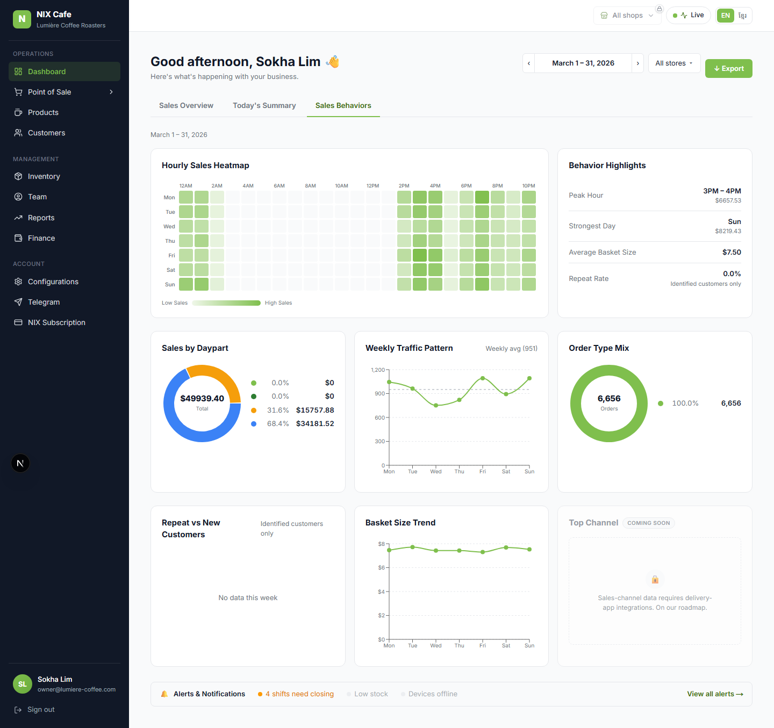Image resolution: width=774 pixels, height=728 pixels.
Task: Click the Point of Sale cart icon
Action: (x=18, y=92)
